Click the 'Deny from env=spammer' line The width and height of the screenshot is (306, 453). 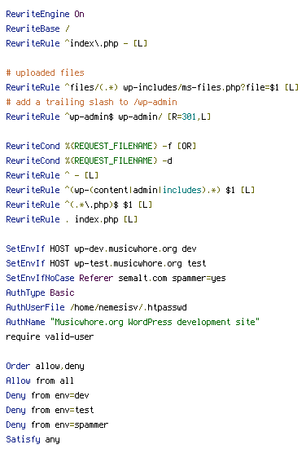point(57,425)
